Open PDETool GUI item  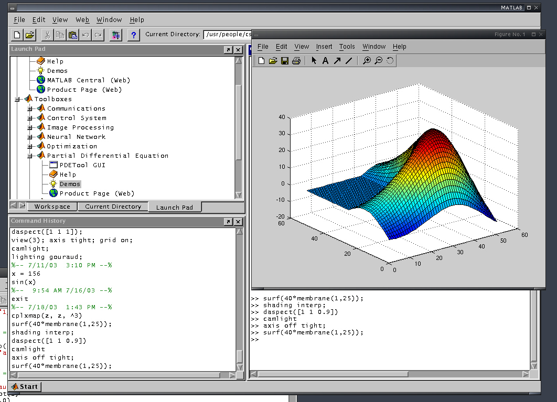[82, 165]
